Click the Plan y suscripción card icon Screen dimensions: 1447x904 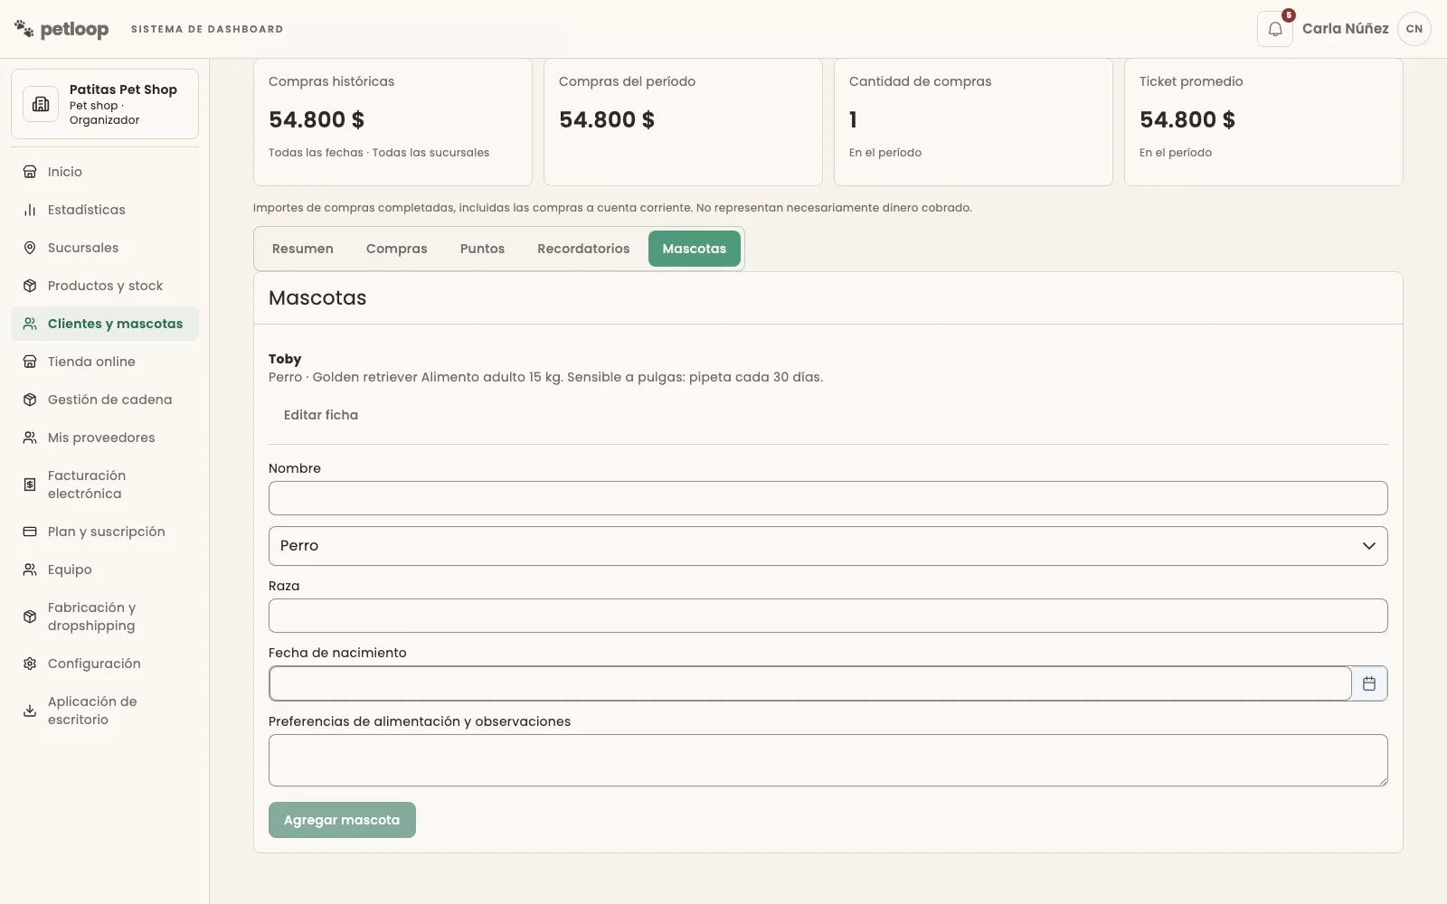[x=30, y=532]
